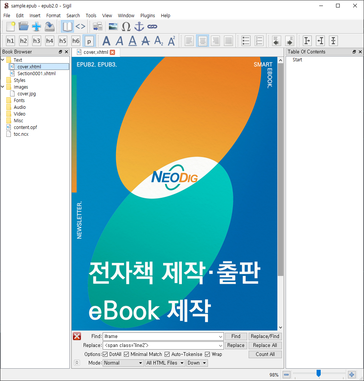364x381 pixels.
Task: Toggle the Minimal Match checkbox
Action: (127, 354)
